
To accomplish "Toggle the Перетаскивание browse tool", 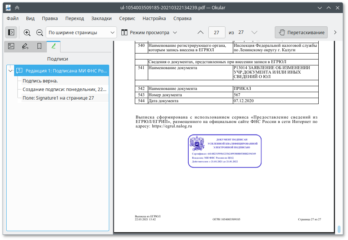I will click(301, 32).
